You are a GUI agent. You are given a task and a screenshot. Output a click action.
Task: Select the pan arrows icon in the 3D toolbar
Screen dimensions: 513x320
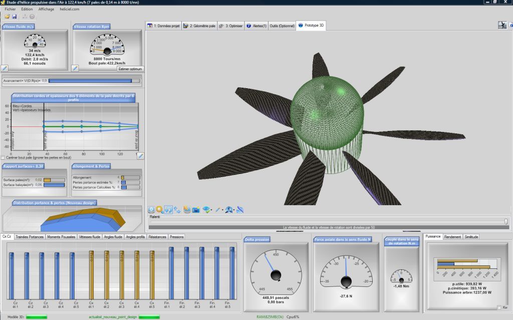point(176,209)
